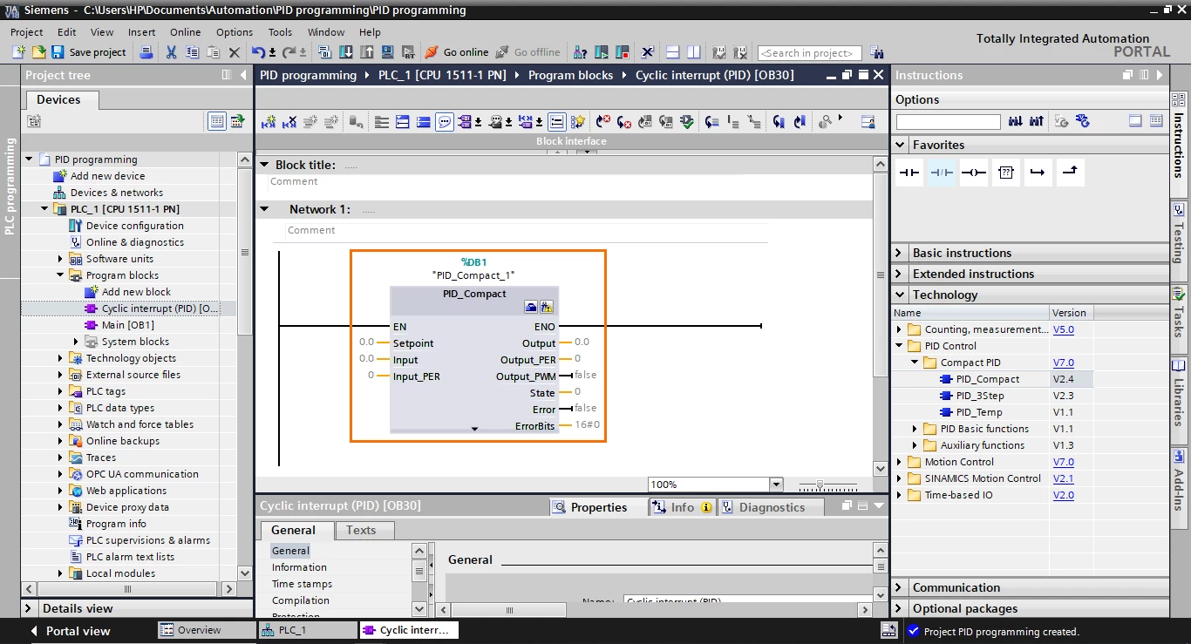Start simulation toolbar icon
The width and height of the screenshot is (1191, 644).
pos(387,52)
